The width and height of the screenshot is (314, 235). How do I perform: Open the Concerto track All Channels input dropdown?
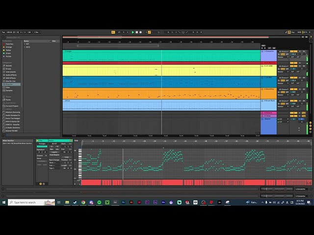[284, 51]
